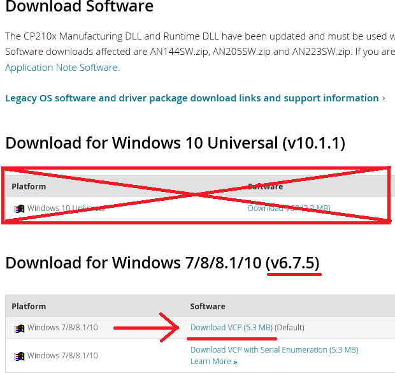395x373 pixels.
Task: Click Platform header in Windows 7/8/8.1/10 table
Action: pos(29,307)
